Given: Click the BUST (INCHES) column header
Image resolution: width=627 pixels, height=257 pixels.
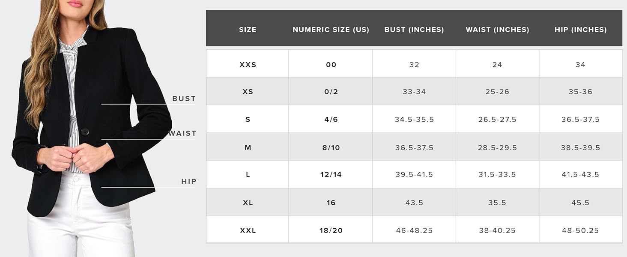Looking at the screenshot, I should (x=414, y=30).
